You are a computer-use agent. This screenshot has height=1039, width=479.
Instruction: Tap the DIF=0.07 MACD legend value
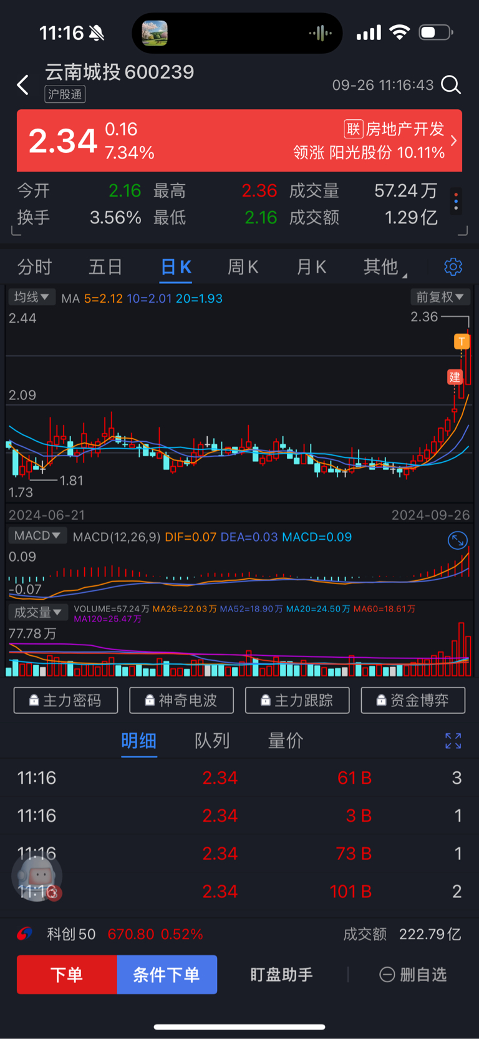click(x=191, y=537)
